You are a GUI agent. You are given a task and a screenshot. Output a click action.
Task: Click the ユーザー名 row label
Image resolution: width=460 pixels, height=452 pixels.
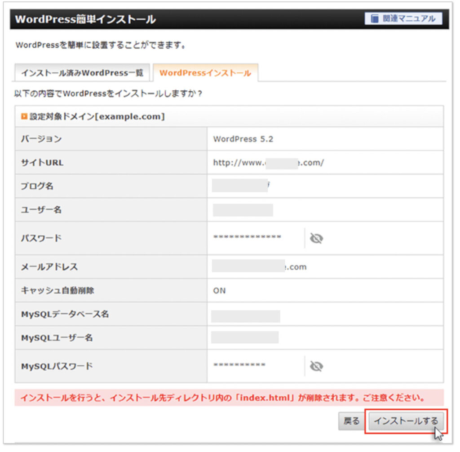click(x=41, y=210)
